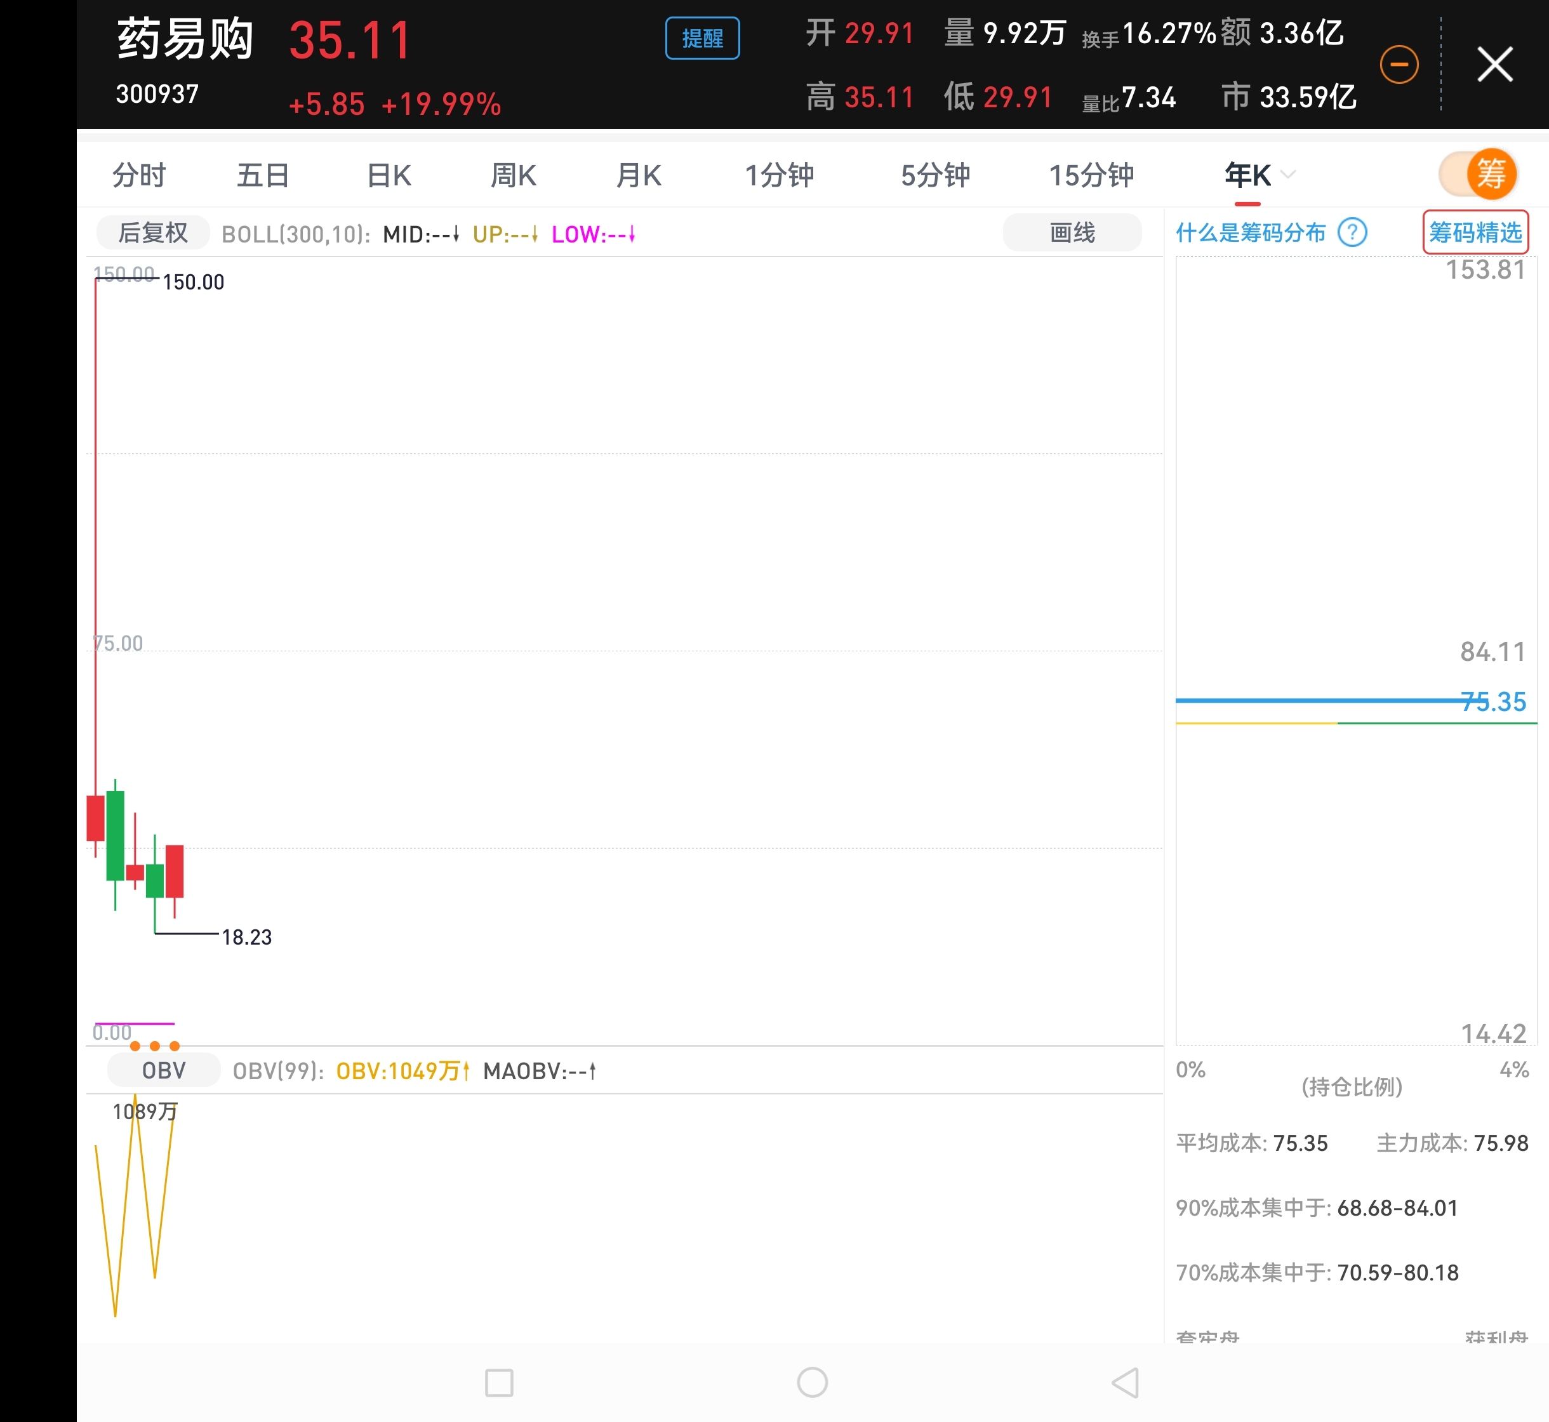This screenshot has height=1422, width=1549.
Task: Click the 提醒 alert button
Action: click(701, 39)
